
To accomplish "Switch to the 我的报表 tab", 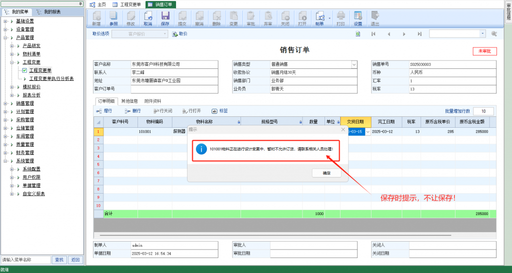I will point(49,11).
